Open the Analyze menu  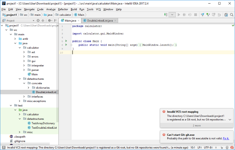[x=51, y=9]
